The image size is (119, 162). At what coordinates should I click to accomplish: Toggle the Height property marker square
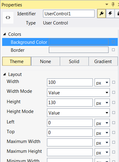(114, 103)
